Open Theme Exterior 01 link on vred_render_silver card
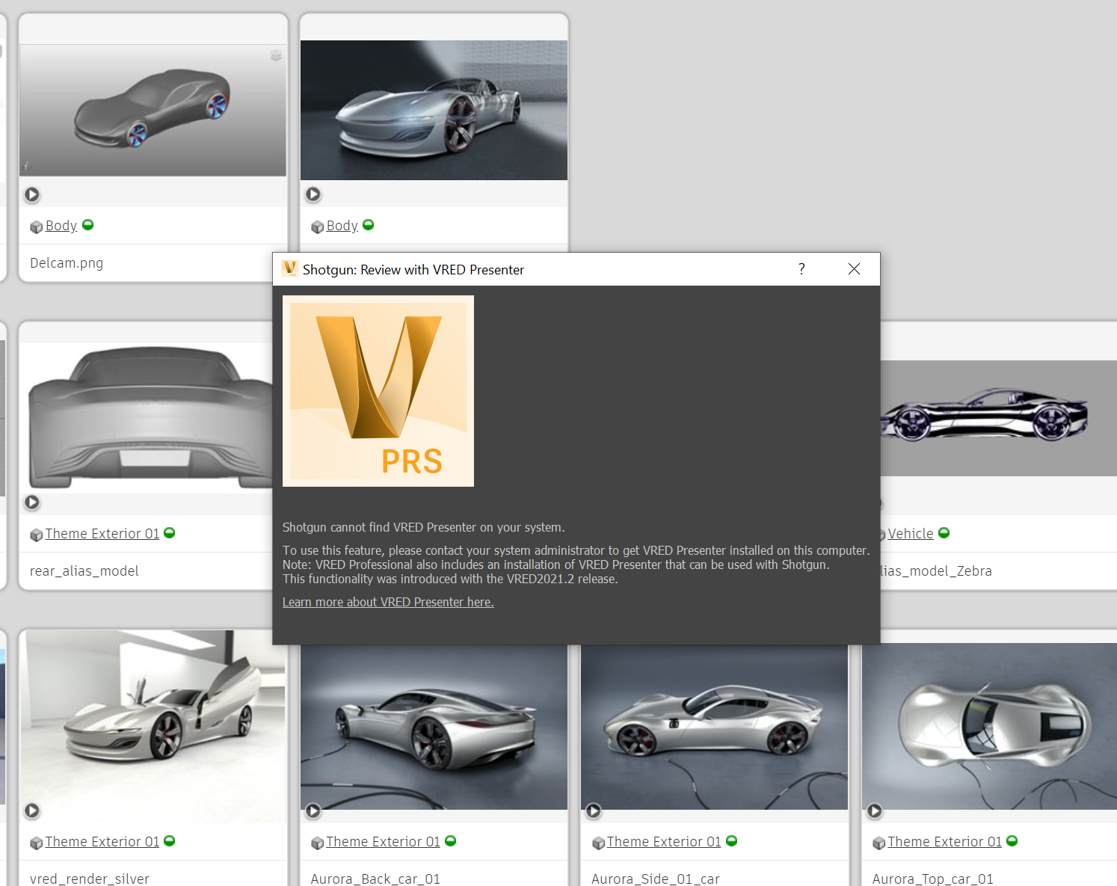Screen dimensions: 1117x886 (102, 841)
